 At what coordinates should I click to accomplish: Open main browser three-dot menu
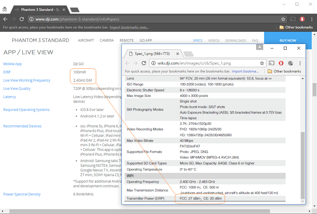(x=312, y=19)
